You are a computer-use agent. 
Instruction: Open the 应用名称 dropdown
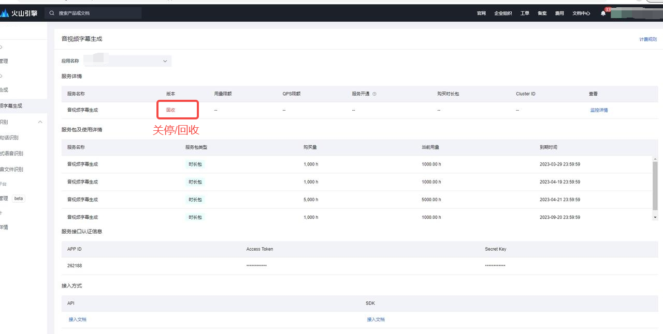165,61
